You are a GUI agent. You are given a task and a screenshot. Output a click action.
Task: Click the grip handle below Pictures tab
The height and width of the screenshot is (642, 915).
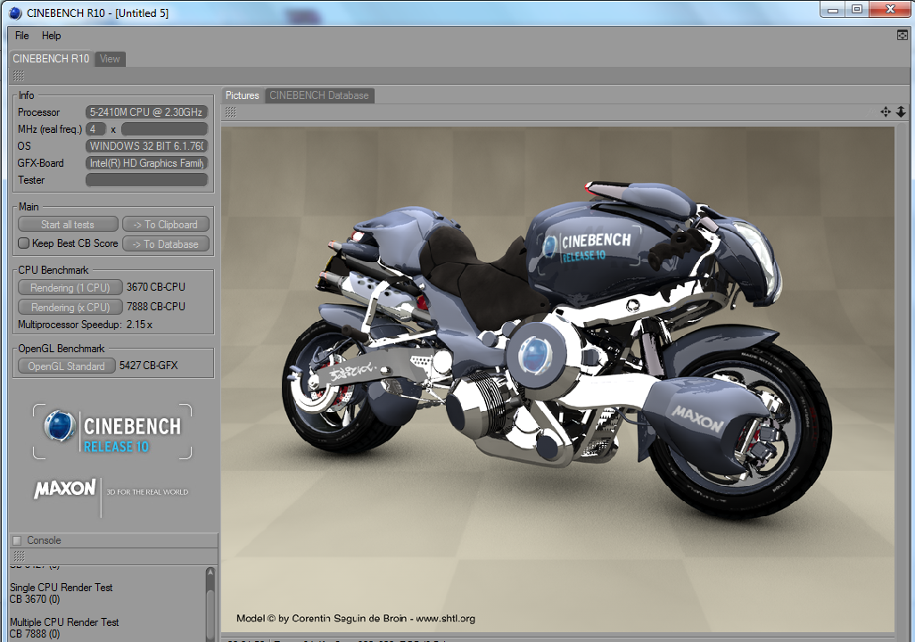tap(231, 112)
